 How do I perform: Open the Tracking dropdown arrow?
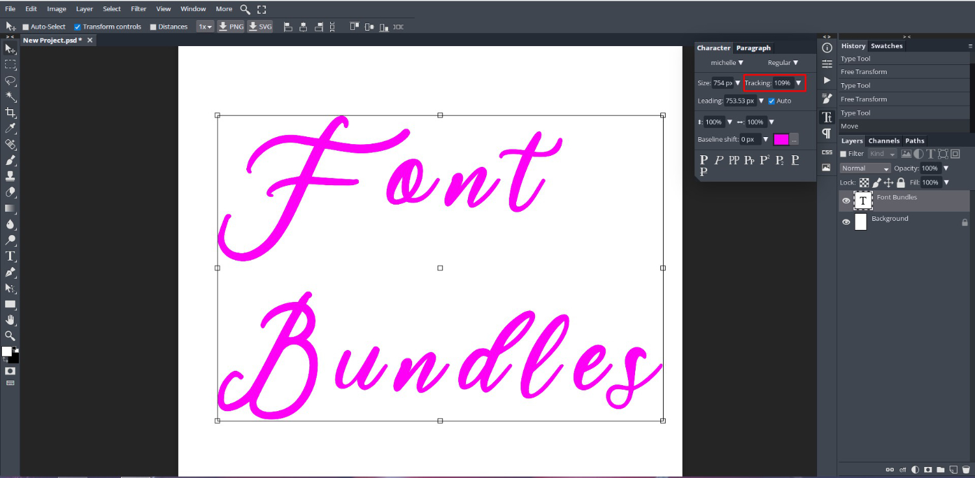pyautogui.click(x=798, y=83)
